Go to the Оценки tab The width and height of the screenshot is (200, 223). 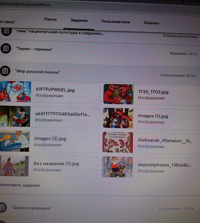click(151, 23)
